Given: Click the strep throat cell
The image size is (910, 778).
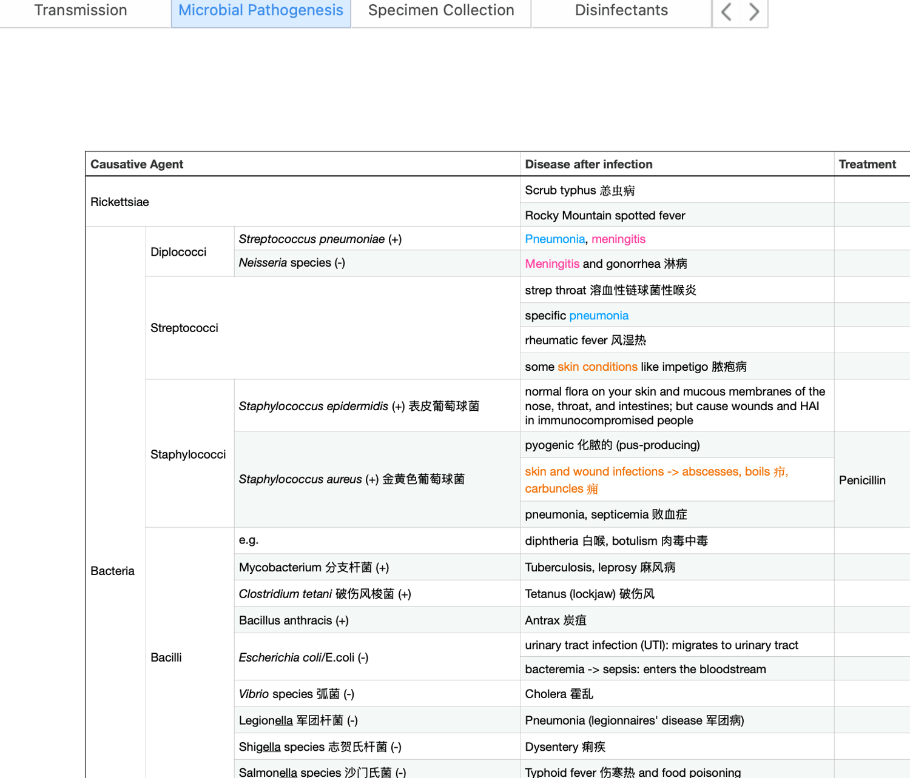Looking at the screenshot, I should 677,290.
